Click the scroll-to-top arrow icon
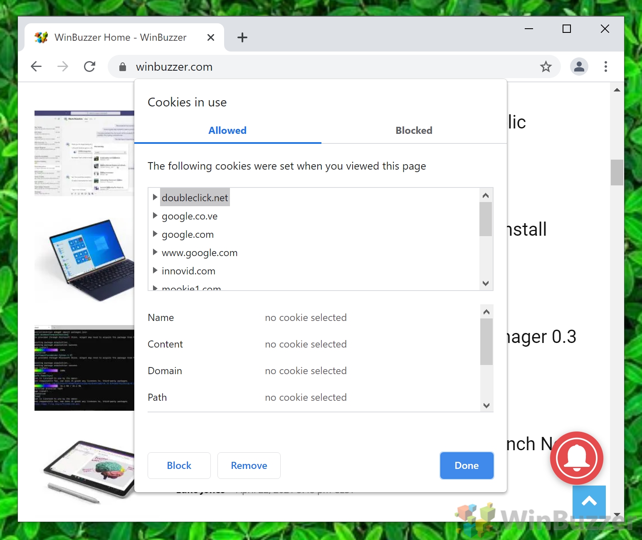 [589, 502]
